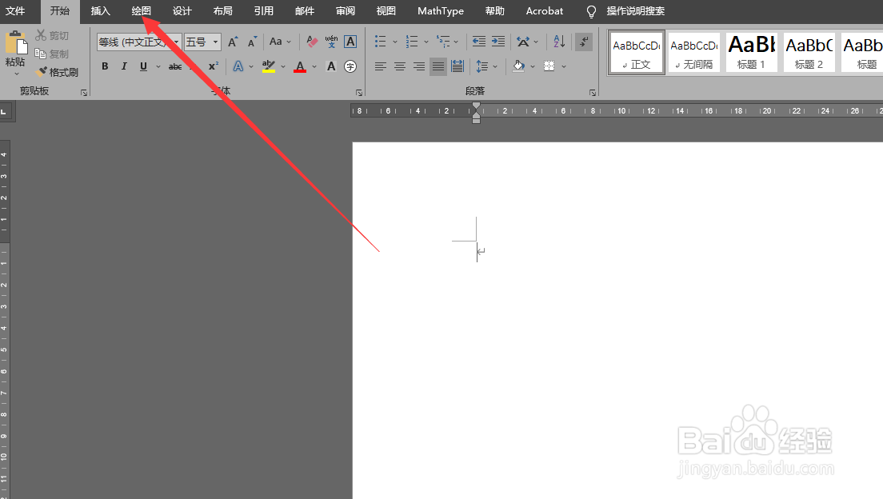The width and height of the screenshot is (883, 499).
Task: Apply the 标题 1 style
Action: pyautogui.click(x=751, y=52)
